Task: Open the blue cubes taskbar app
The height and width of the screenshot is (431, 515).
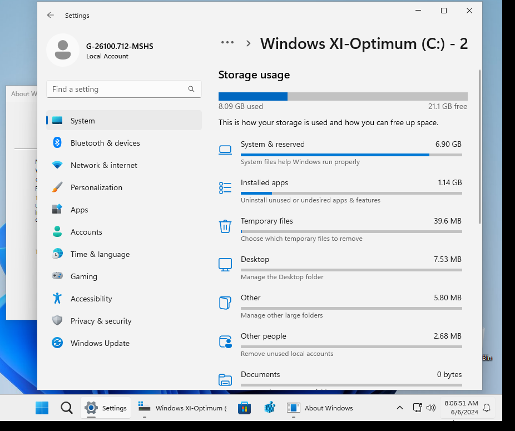Action: pyautogui.click(x=270, y=408)
